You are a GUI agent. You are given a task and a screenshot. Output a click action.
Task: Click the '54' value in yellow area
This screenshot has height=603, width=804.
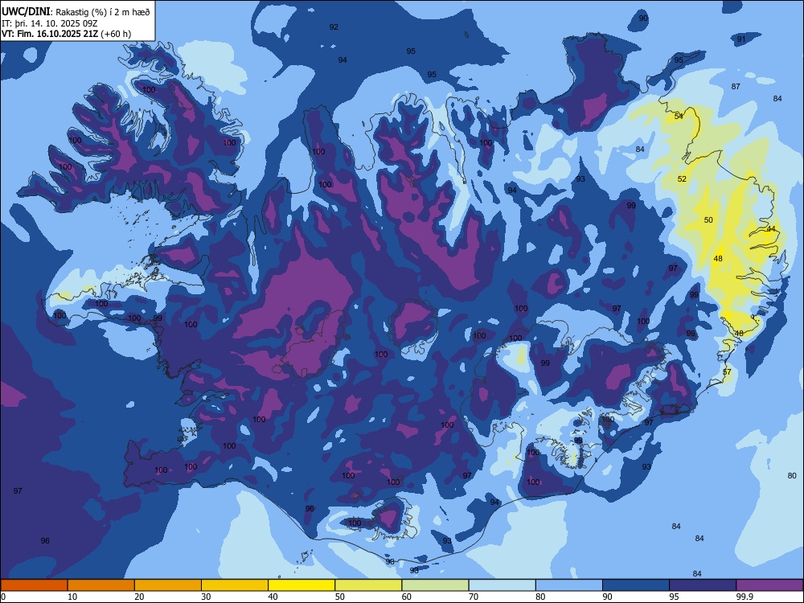coord(679,117)
